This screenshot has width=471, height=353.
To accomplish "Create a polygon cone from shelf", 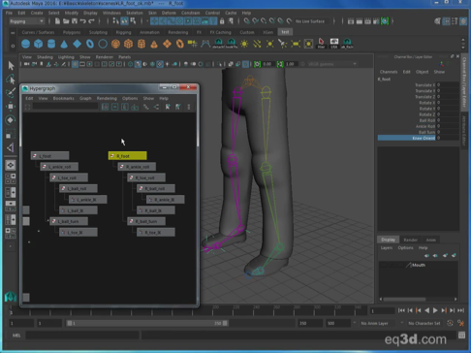I will [x=64, y=44].
